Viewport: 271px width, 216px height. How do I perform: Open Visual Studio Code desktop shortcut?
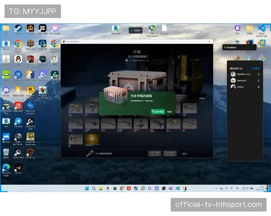(262, 28)
